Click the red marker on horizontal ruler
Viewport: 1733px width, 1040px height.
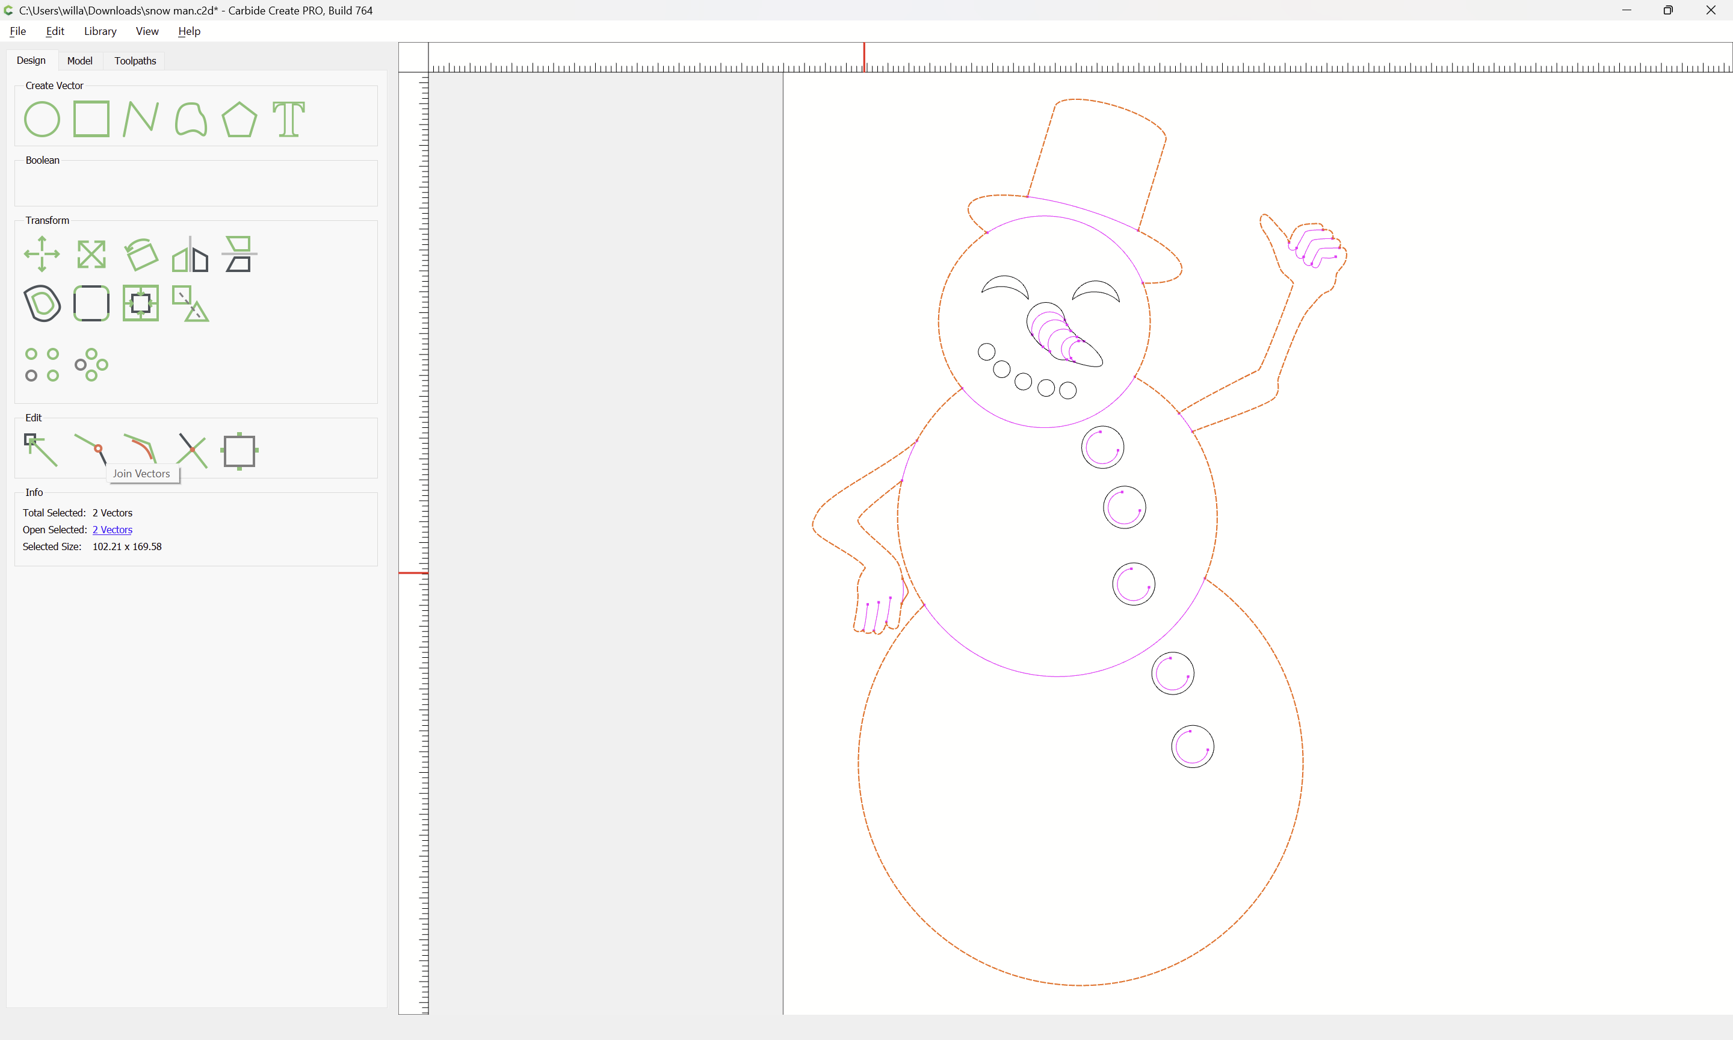[x=863, y=57]
